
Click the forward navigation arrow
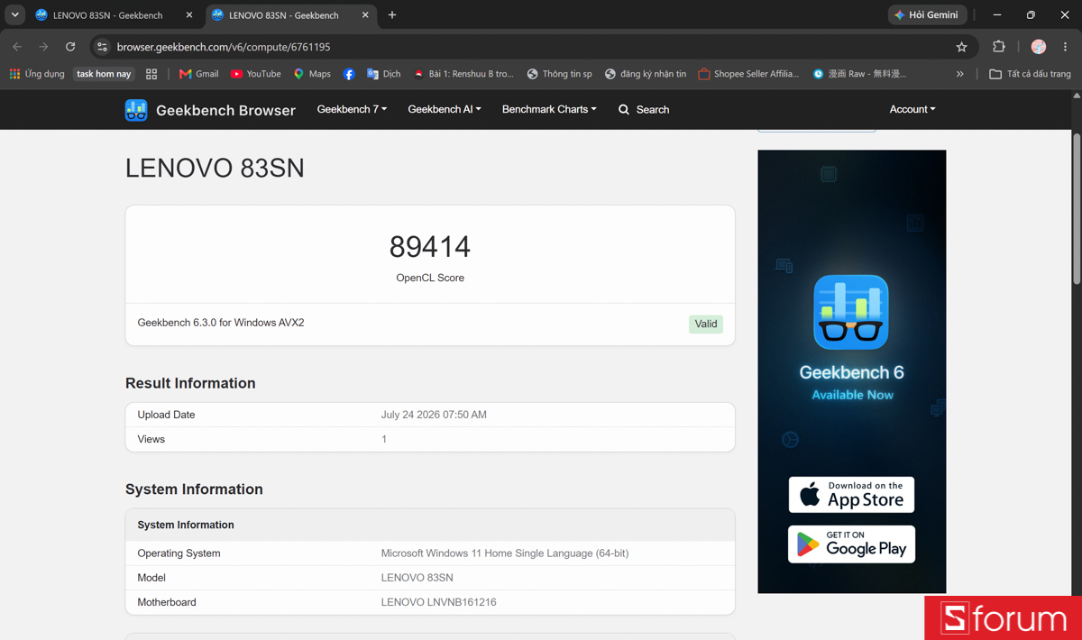pyautogui.click(x=43, y=47)
